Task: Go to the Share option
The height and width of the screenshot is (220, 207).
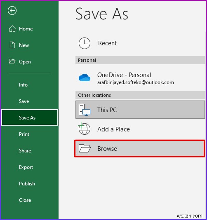Action: click(x=25, y=150)
